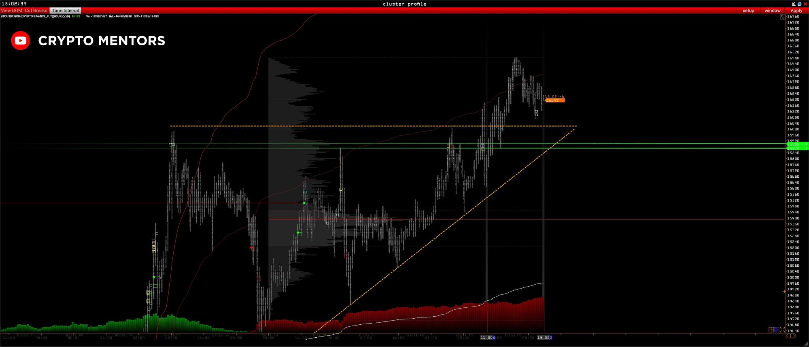
Task: Click the green 16193 last price value
Action: [76, 17]
